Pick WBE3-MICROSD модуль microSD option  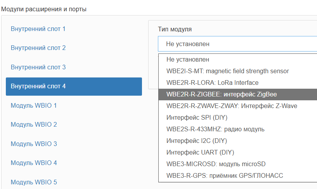pos(216,164)
